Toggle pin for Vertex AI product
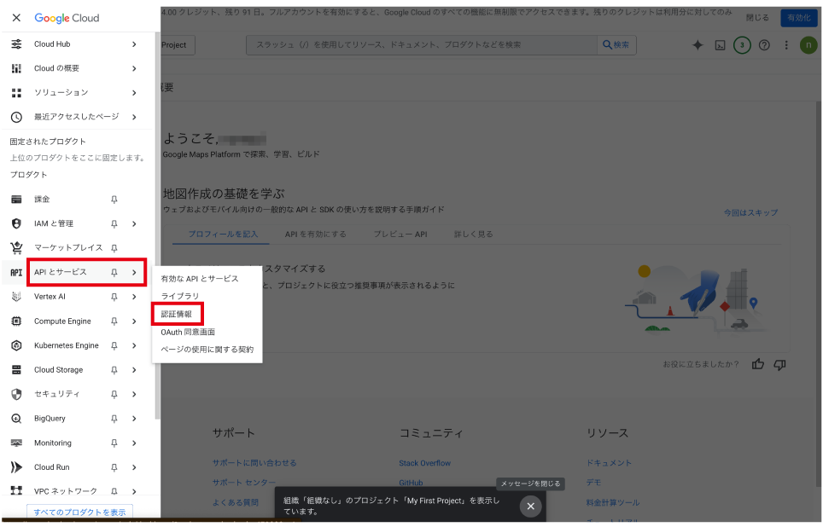 pyautogui.click(x=114, y=297)
